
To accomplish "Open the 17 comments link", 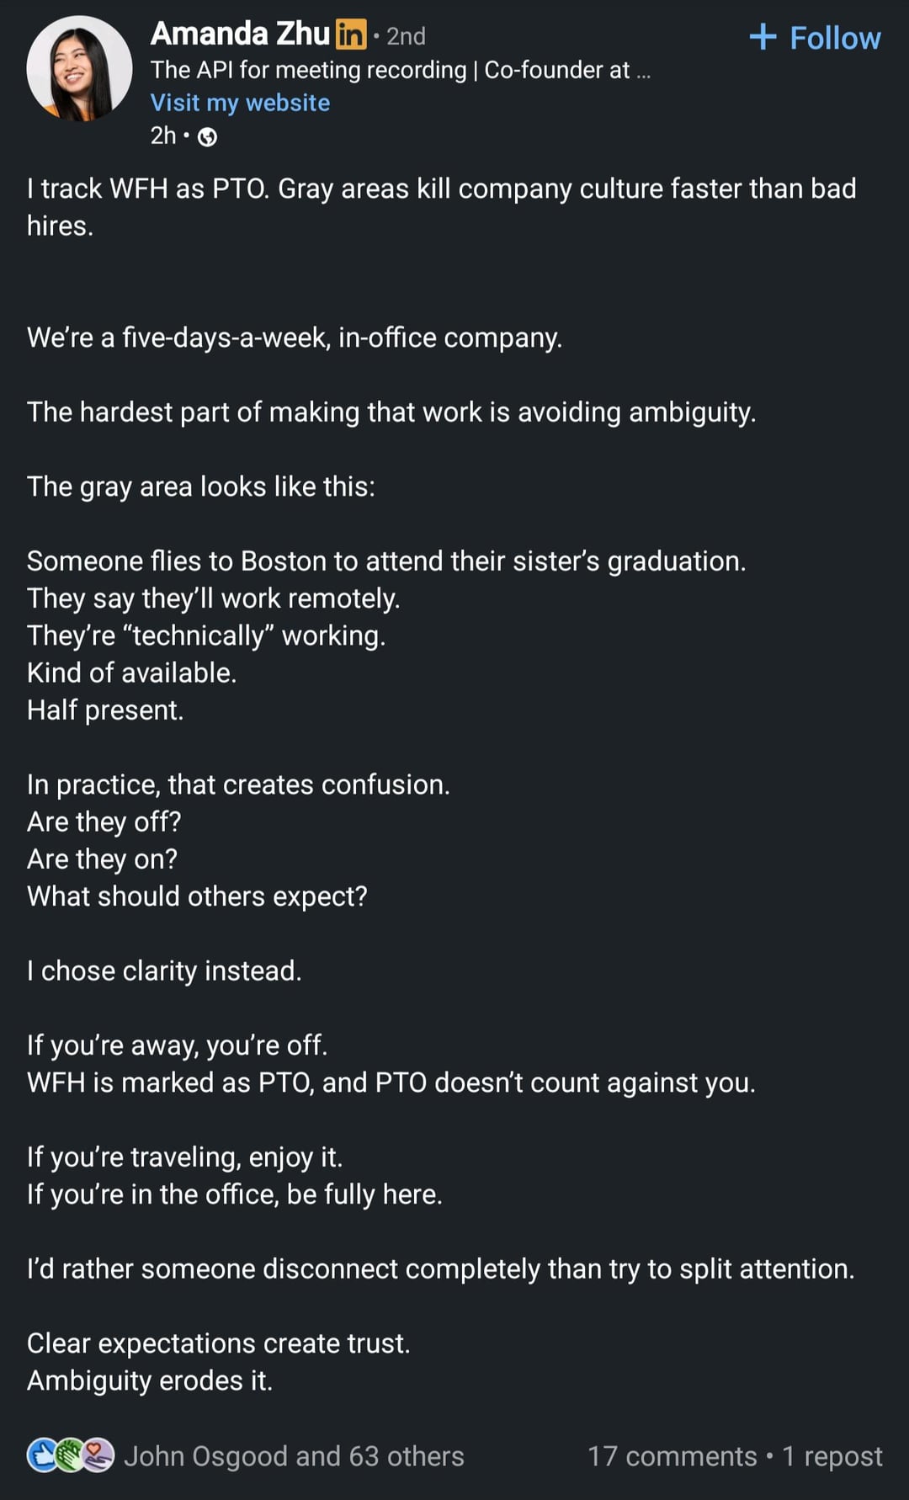I will point(672,1456).
